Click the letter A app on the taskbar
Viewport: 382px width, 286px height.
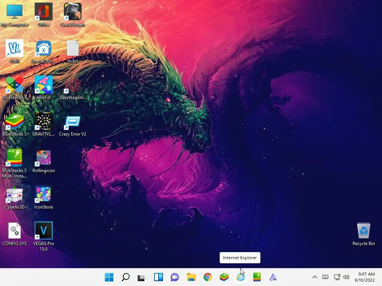tap(273, 277)
